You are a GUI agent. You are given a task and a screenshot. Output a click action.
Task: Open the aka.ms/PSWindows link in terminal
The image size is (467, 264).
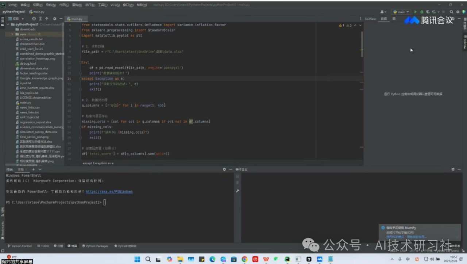pos(109,192)
